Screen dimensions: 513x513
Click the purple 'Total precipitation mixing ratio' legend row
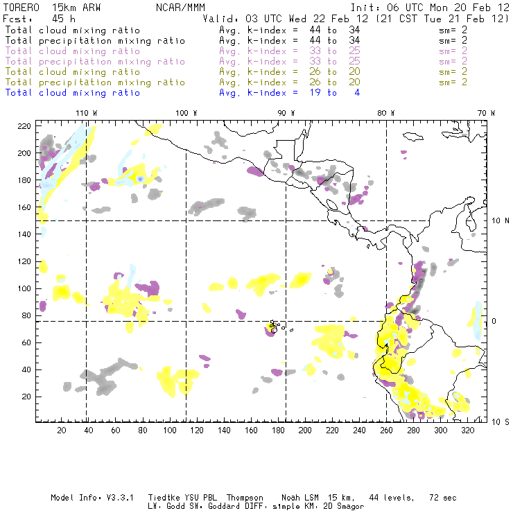tap(236, 62)
